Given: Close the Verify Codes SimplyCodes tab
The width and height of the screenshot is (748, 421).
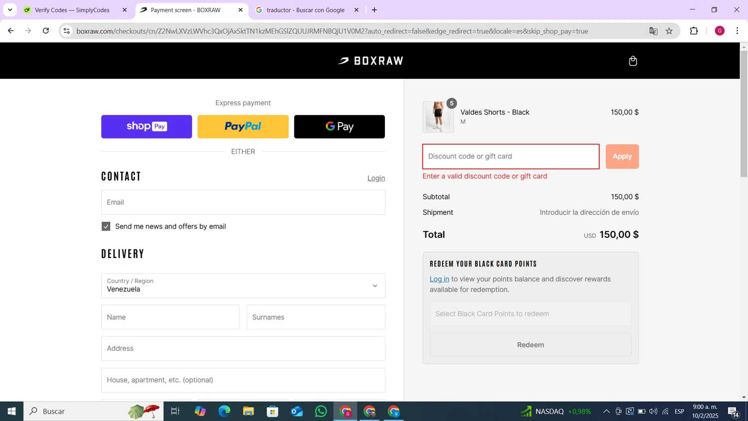Looking at the screenshot, I should pos(125,10).
